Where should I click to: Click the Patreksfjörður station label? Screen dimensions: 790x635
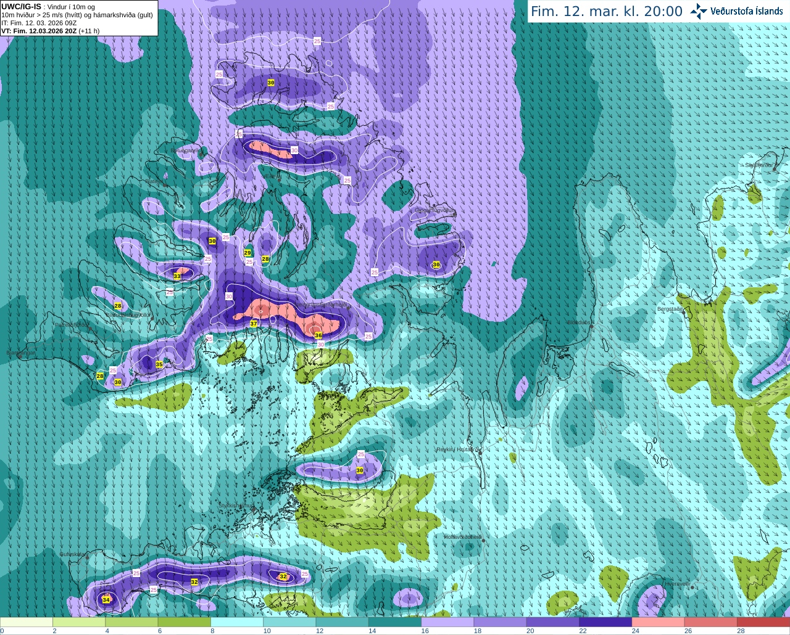(x=72, y=324)
